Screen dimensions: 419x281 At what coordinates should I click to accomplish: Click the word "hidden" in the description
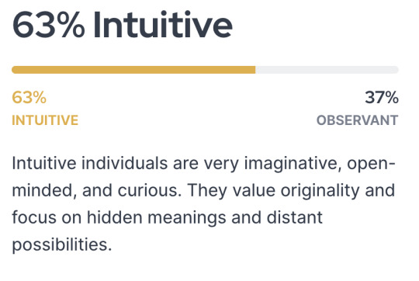(115, 217)
